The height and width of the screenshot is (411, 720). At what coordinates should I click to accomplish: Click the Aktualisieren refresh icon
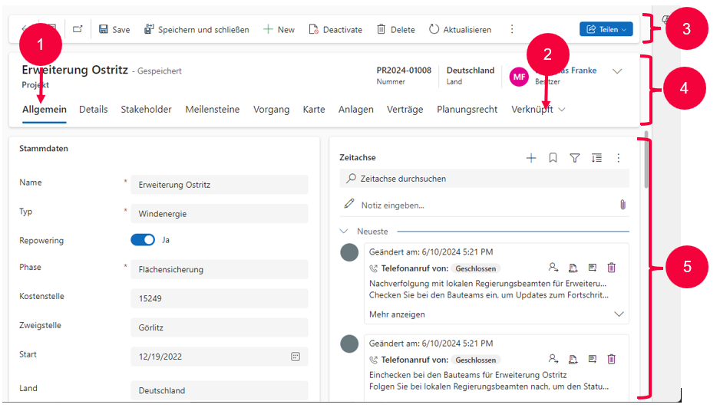(434, 29)
